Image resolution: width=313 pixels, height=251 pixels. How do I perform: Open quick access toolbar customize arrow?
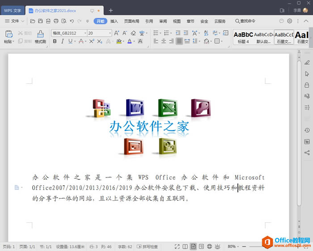tap(88, 21)
